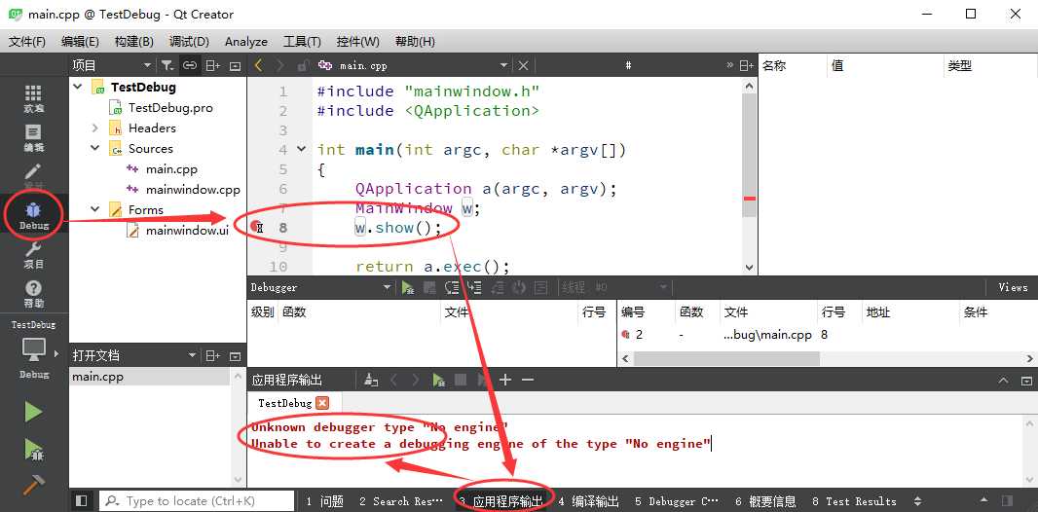Click the 文件 column header in breakpoints view
Viewport: 1038px width, 512px height.
click(x=735, y=312)
